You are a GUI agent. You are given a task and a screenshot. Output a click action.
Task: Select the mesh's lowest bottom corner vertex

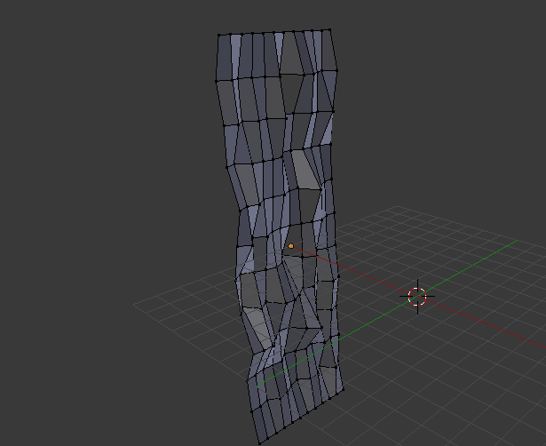coord(259,443)
